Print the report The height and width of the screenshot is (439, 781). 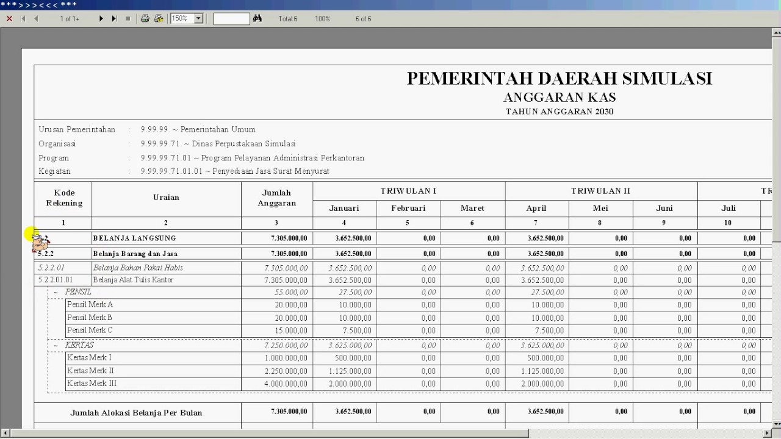(x=145, y=19)
